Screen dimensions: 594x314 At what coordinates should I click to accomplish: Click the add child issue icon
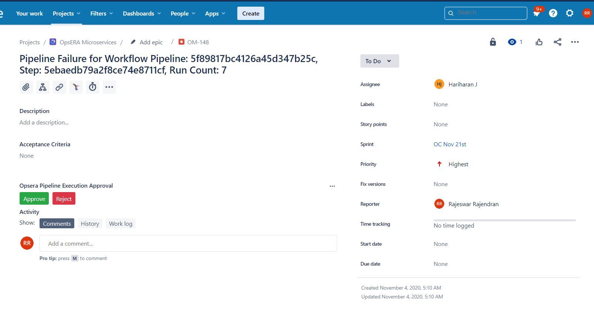(x=43, y=87)
